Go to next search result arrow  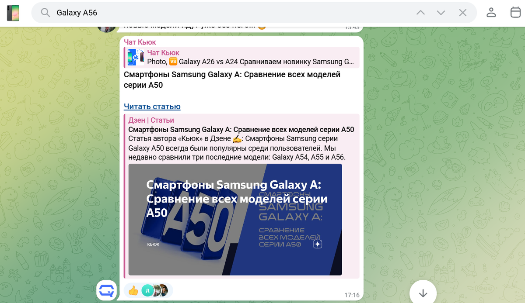click(x=441, y=13)
